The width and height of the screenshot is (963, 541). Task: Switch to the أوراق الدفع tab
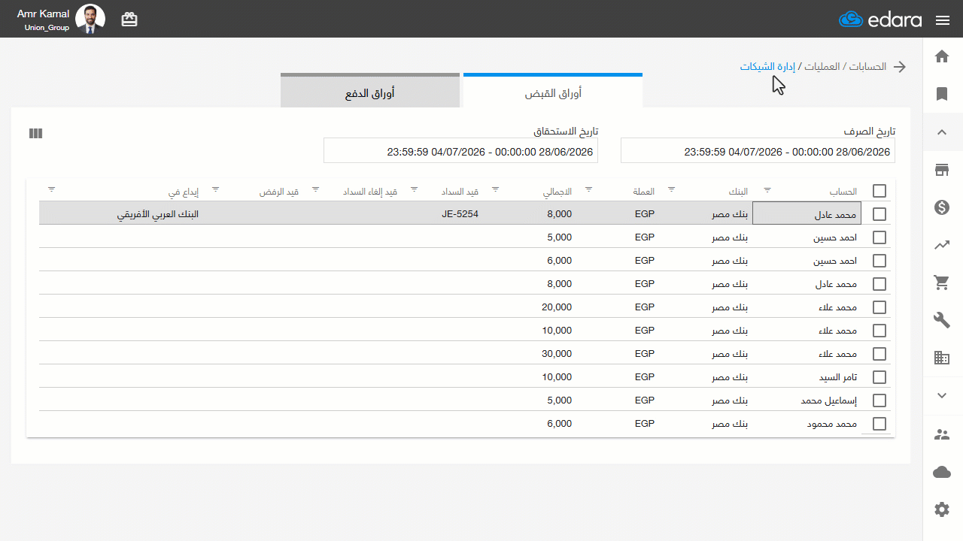click(370, 91)
